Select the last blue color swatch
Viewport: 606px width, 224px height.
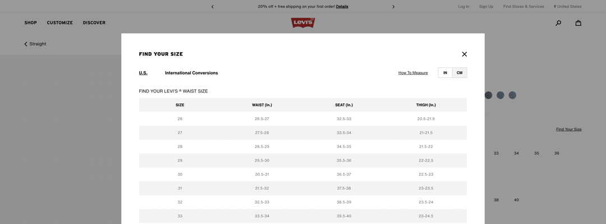pos(512,95)
